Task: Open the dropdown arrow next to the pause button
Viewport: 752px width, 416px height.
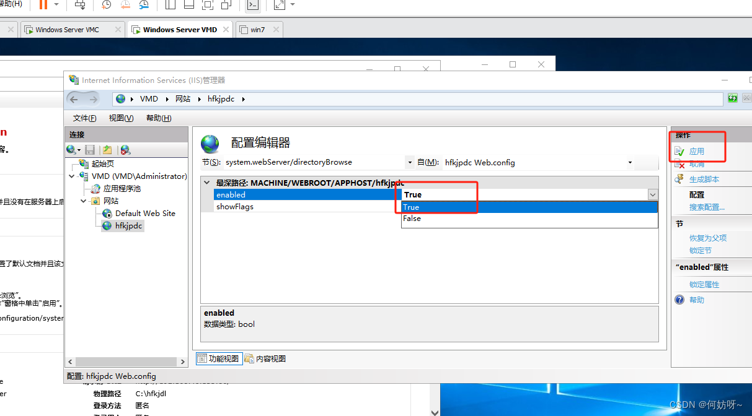Action: tap(56, 4)
